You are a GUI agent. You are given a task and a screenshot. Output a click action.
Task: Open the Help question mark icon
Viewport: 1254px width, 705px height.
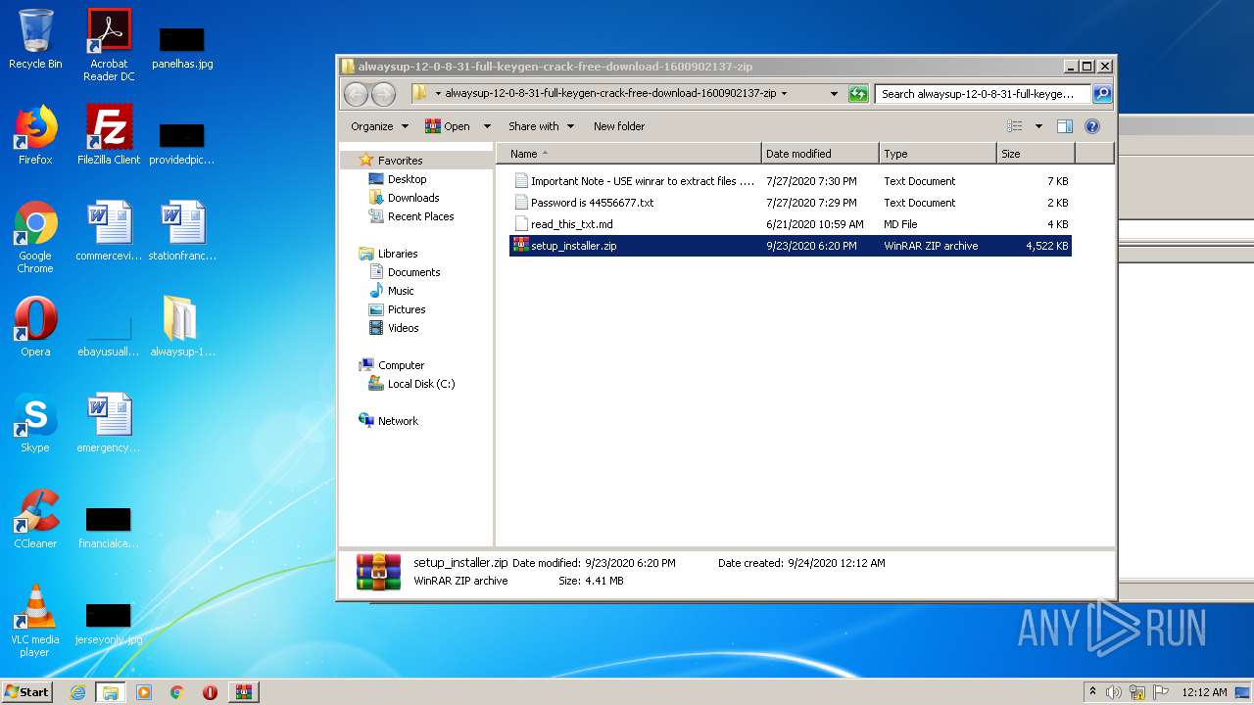[1092, 126]
